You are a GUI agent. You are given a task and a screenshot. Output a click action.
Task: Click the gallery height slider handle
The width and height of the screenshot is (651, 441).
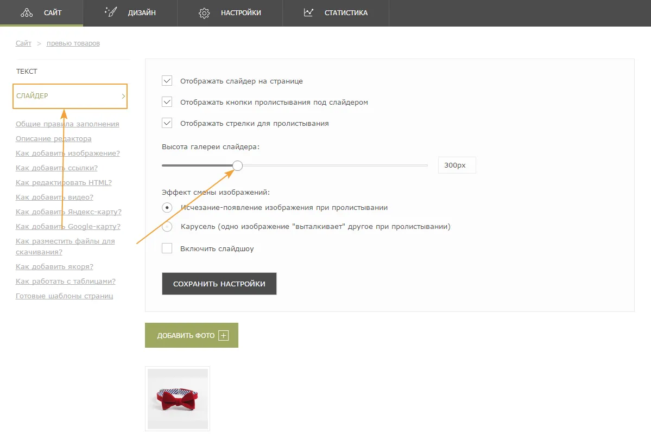click(237, 165)
